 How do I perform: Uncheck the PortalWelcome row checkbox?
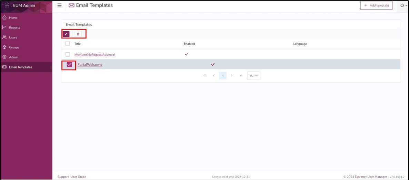tap(69, 65)
